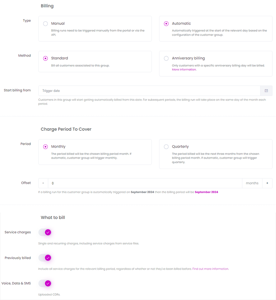Click the Manual option card description
Image resolution: width=276 pixels, height=300 pixels.
98,32
